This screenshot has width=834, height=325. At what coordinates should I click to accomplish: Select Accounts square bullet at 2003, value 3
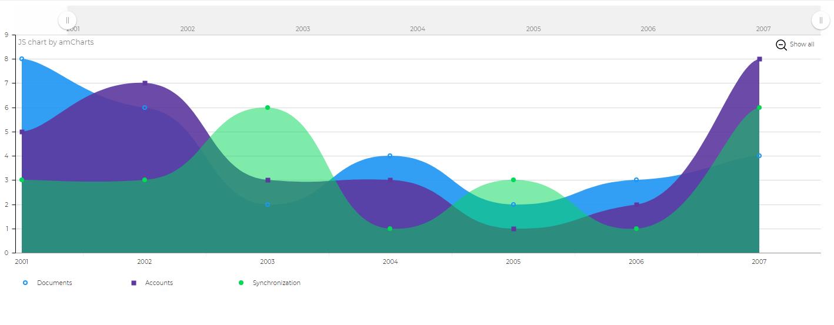(268, 180)
